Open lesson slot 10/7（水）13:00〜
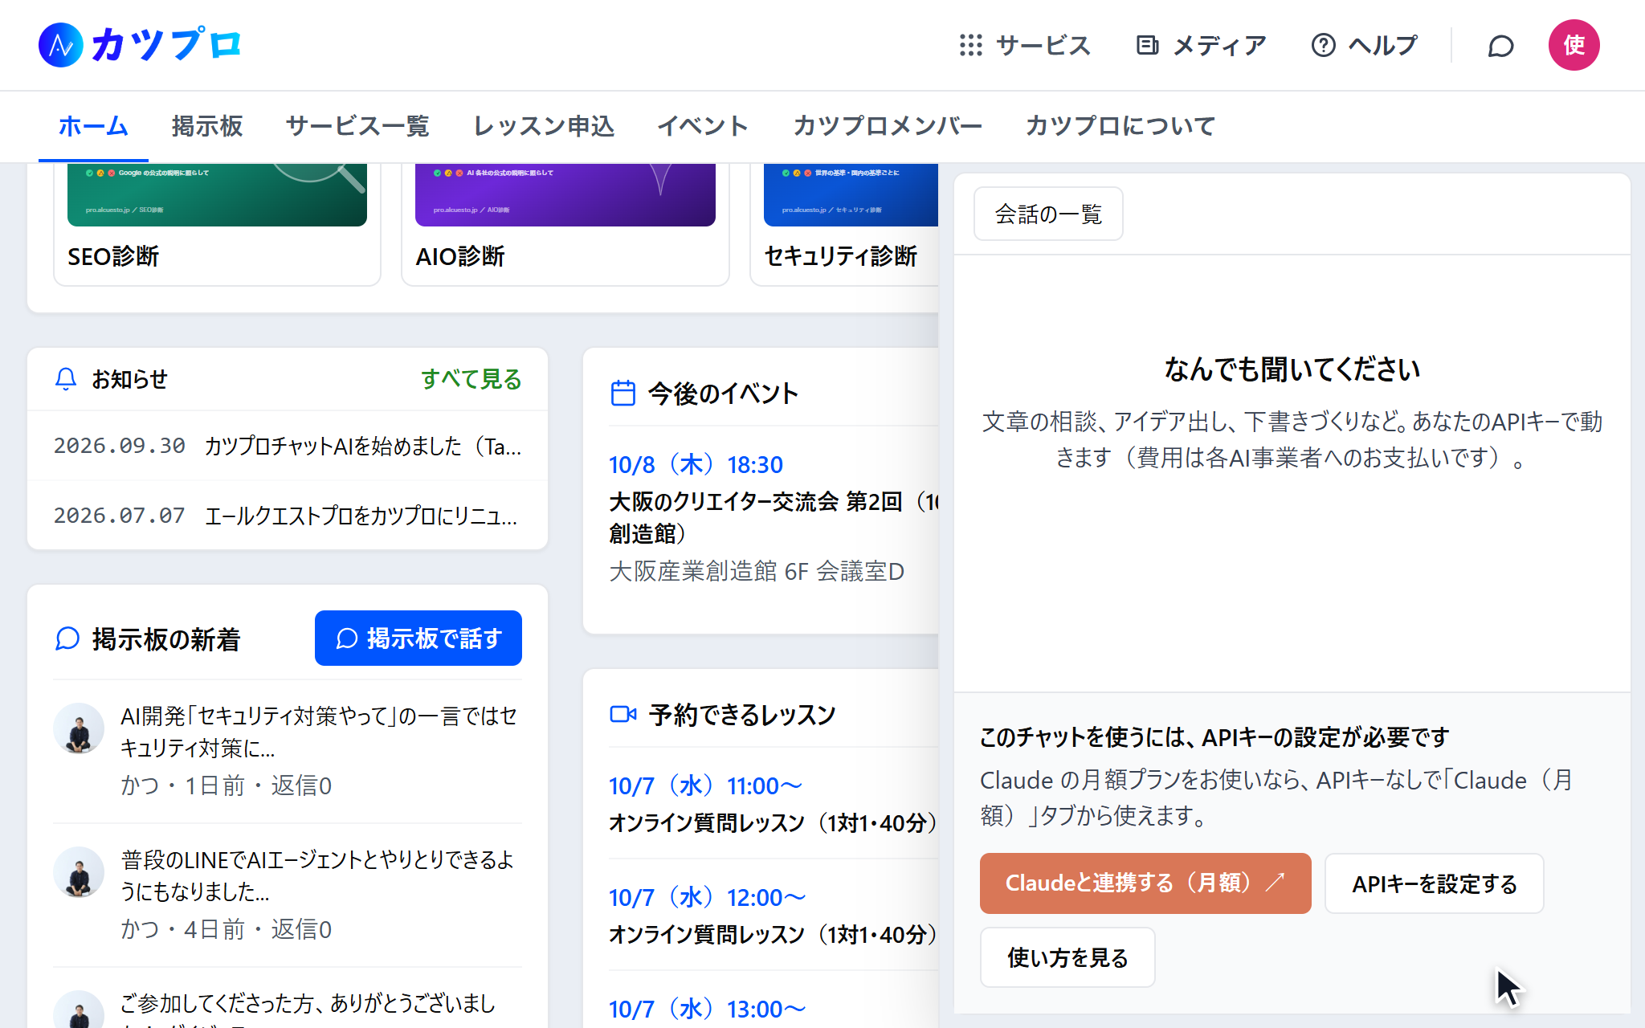This screenshot has height=1028, width=1645. pos(707,1009)
